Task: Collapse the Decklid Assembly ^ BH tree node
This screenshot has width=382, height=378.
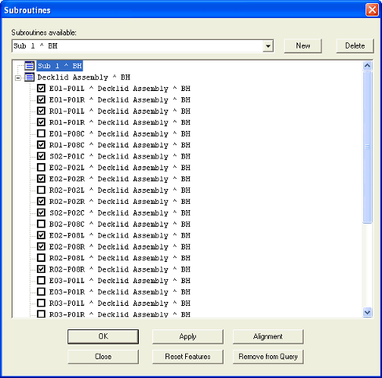Action: click(x=18, y=78)
